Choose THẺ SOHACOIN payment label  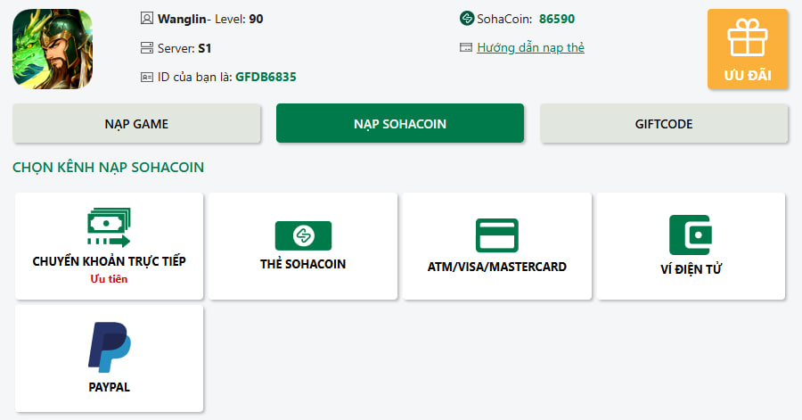click(x=303, y=264)
